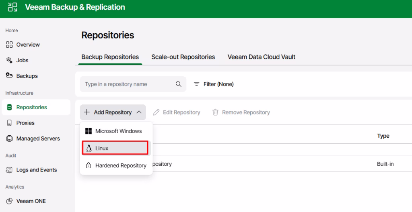Click the Backups icon in sidebar
This screenshot has height=212, width=412.
[10, 76]
